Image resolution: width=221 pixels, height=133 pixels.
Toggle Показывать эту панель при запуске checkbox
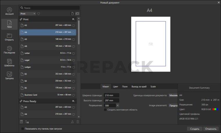pyautogui.click(x=23, y=129)
